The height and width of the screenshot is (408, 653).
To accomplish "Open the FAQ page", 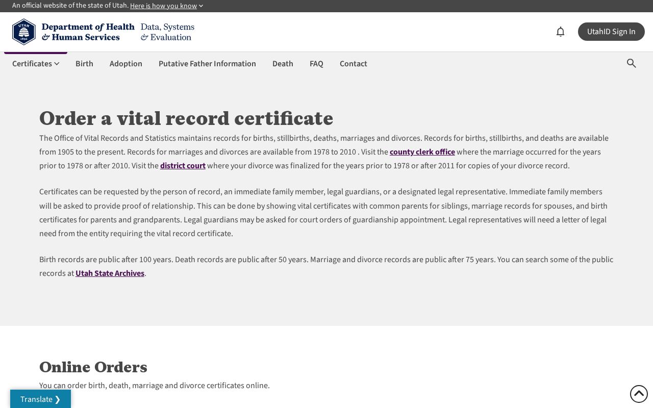I will tap(316, 63).
